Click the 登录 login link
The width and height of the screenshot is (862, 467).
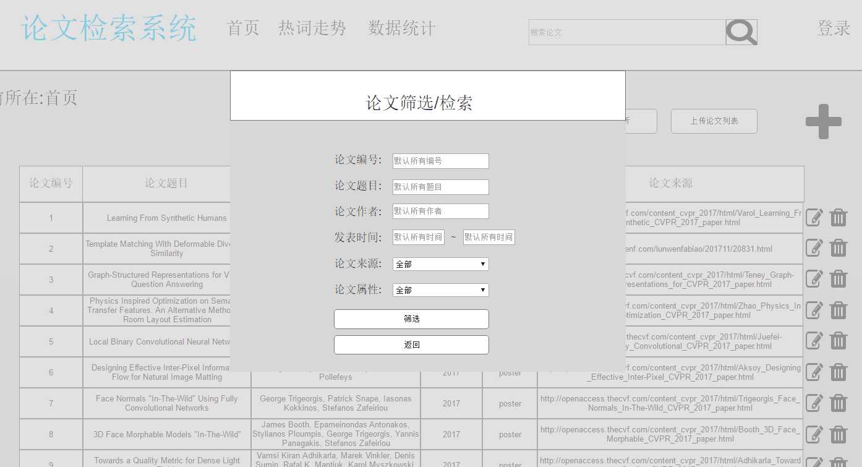834,28
